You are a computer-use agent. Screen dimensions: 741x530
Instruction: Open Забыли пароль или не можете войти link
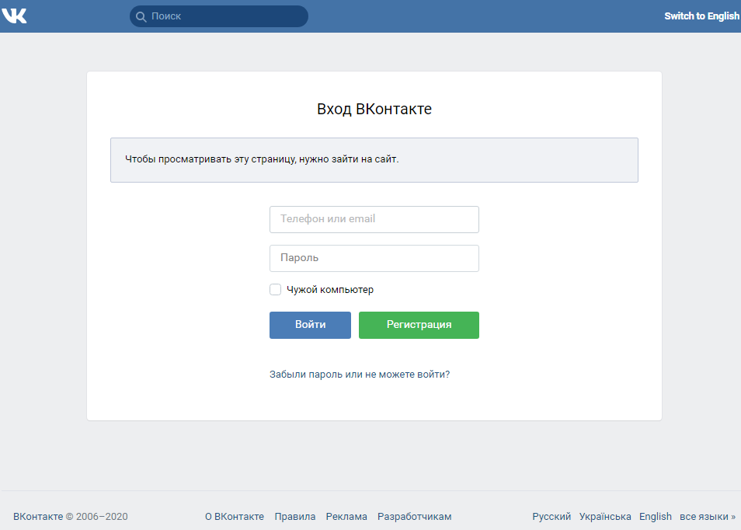point(360,375)
